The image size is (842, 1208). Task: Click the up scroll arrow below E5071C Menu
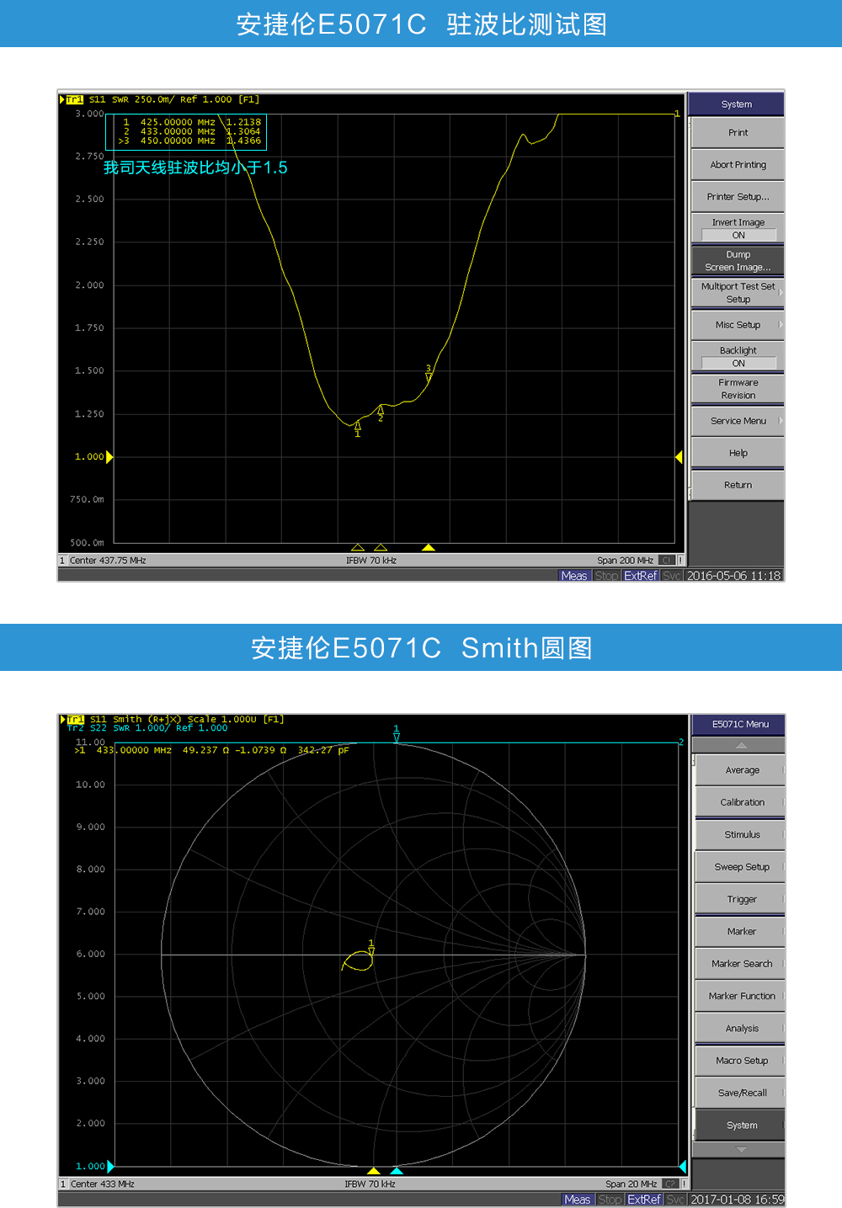click(x=738, y=744)
